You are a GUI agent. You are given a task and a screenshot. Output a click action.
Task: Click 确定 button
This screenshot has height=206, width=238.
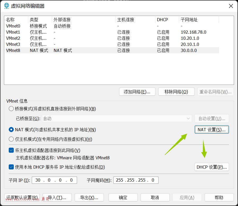123,197
